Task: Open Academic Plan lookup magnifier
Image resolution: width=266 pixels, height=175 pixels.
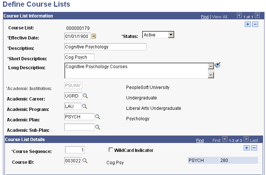Action: (98, 117)
